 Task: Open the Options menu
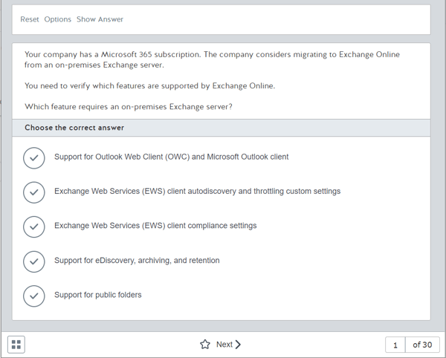click(x=58, y=19)
